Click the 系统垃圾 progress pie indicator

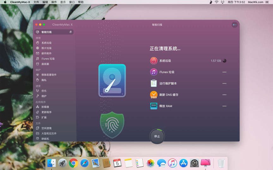tap(224, 61)
